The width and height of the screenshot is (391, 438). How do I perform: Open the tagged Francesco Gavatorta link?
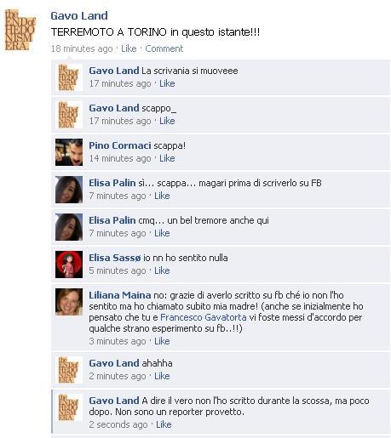tap(204, 317)
